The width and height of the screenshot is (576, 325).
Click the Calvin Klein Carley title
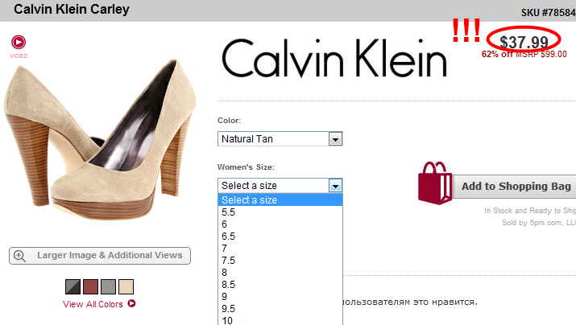(x=72, y=9)
